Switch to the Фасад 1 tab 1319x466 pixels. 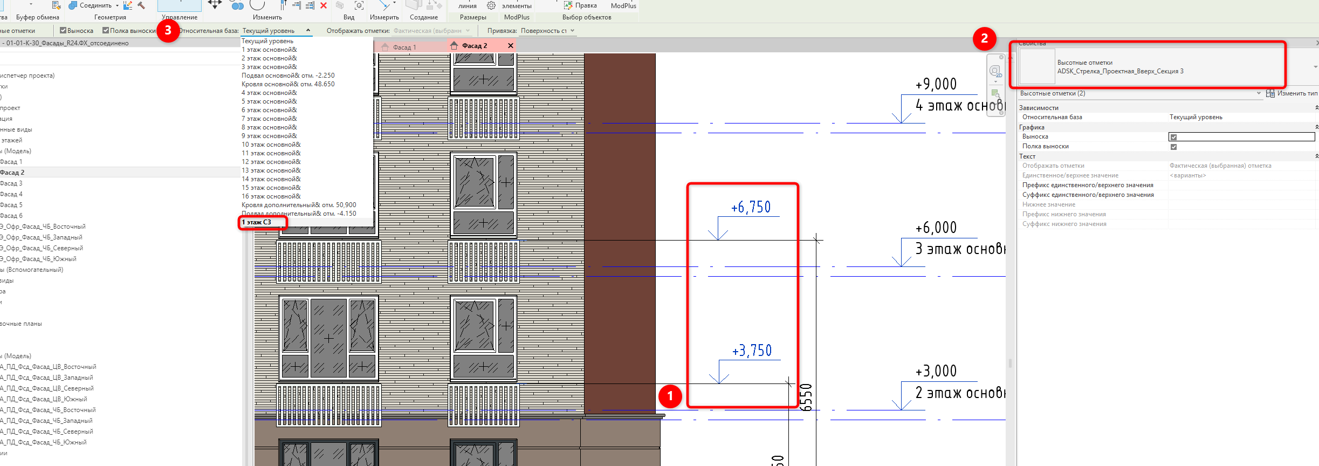coord(404,47)
